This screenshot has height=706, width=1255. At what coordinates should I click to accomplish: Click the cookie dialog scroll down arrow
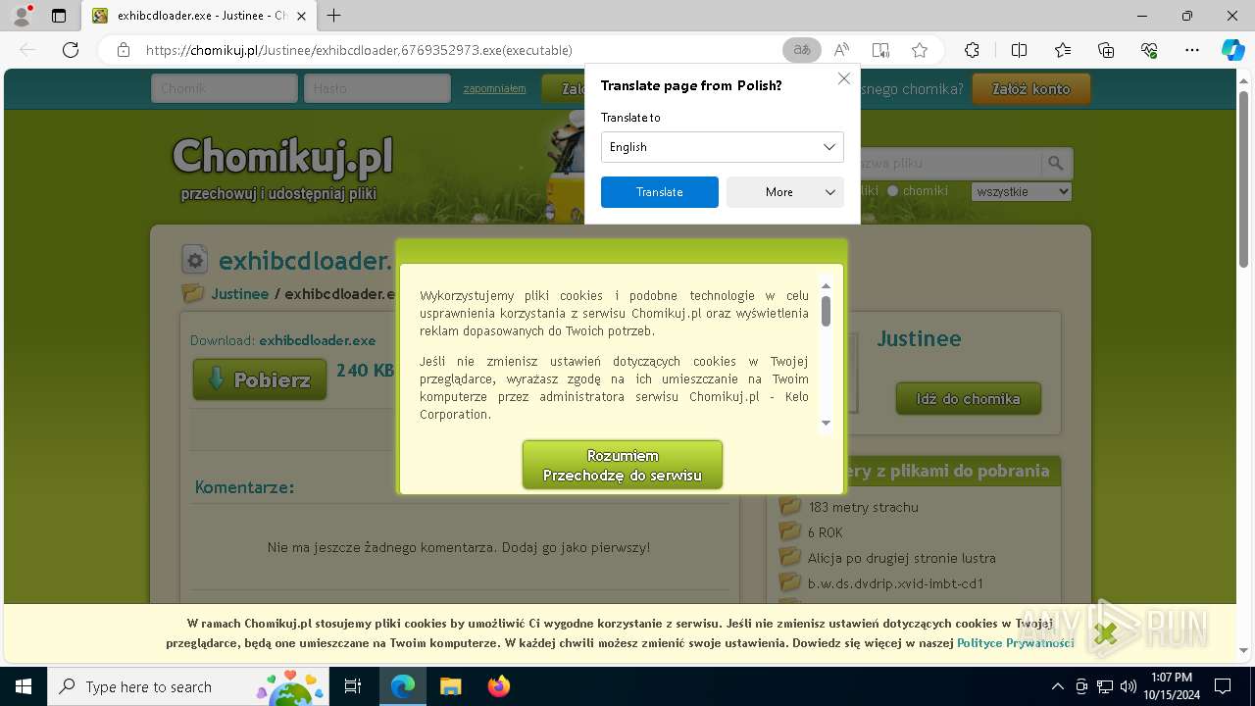click(826, 423)
